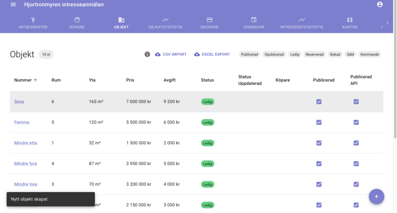Sort by Nummer column arrow

[35, 80]
